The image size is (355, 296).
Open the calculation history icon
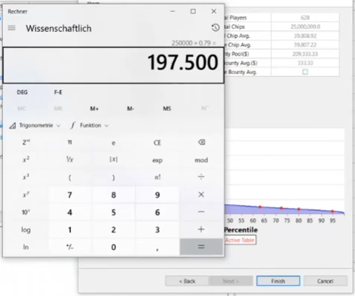pyautogui.click(x=215, y=27)
